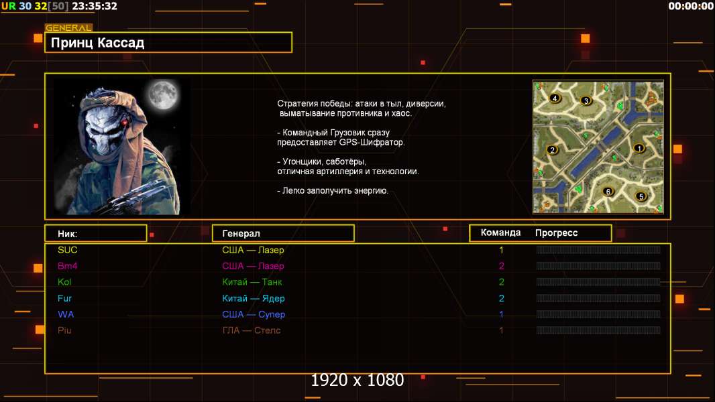
Task: Click the GENERAL label tag
Action: 68,27
